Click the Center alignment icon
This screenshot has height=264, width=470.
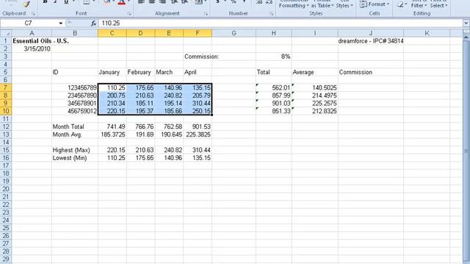(152, 2)
